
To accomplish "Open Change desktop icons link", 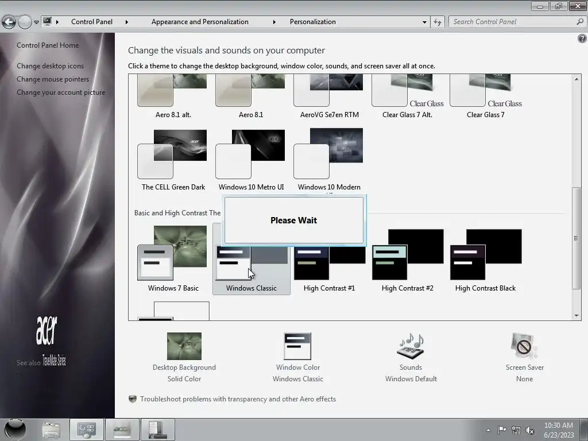I will point(51,65).
